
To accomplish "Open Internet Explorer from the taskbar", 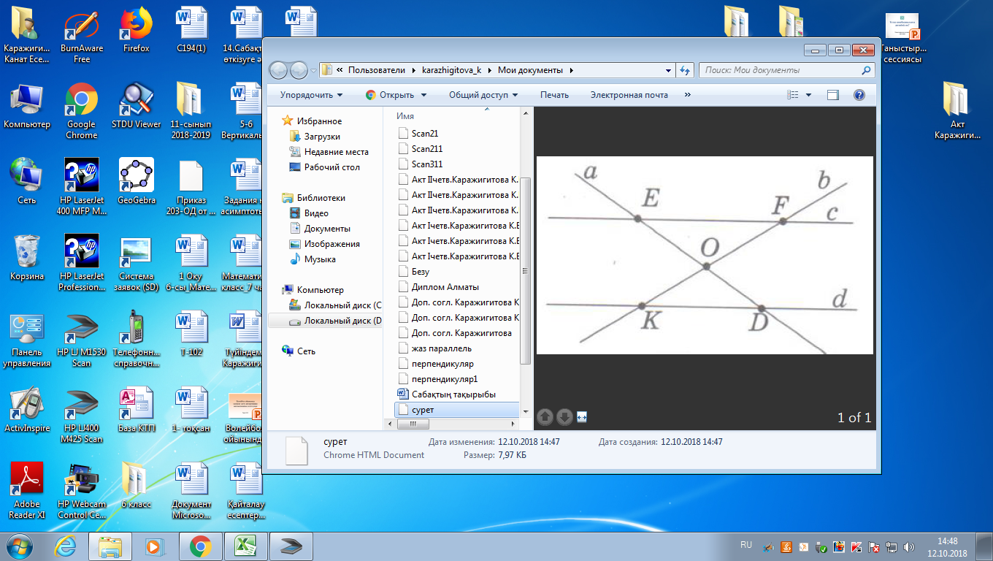I will coord(66,546).
